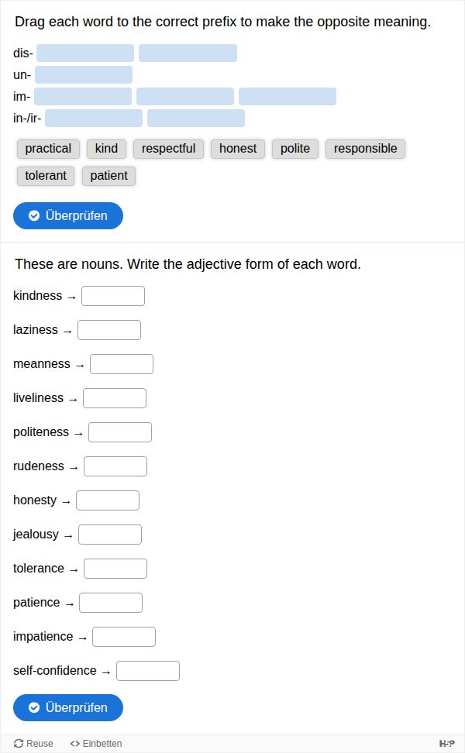Pick the 'respectful' word chip
The height and width of the screenshot is (753, 465).
pyautogui.click(x=168, y=149)
